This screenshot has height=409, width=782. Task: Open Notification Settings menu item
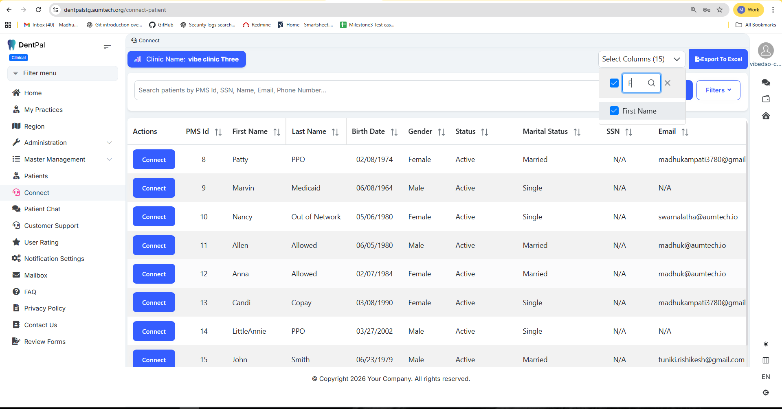(x=54, y=258)
